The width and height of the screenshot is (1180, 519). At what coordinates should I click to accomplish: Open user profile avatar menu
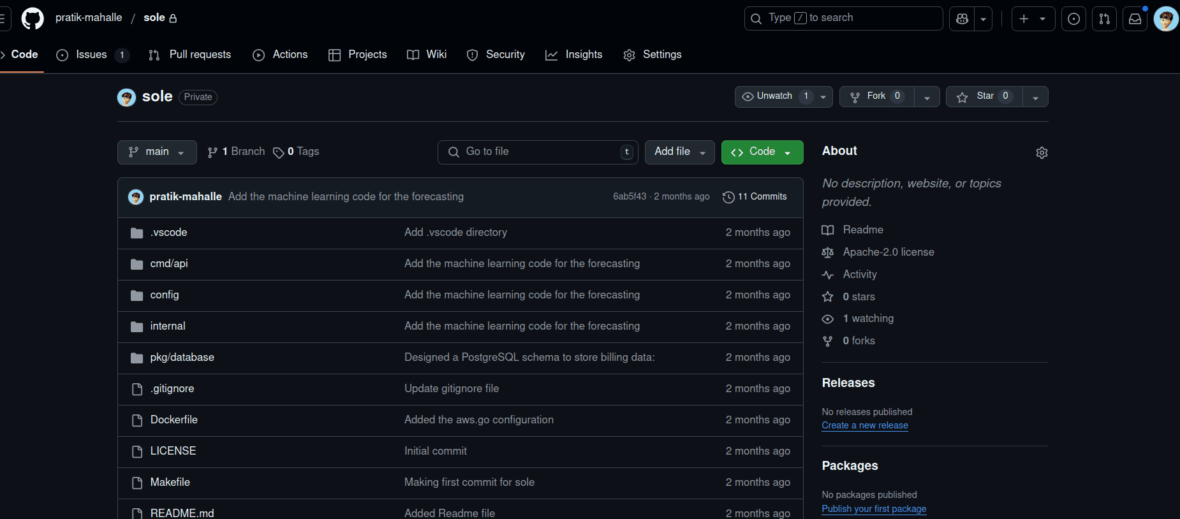pos(1166,19)
